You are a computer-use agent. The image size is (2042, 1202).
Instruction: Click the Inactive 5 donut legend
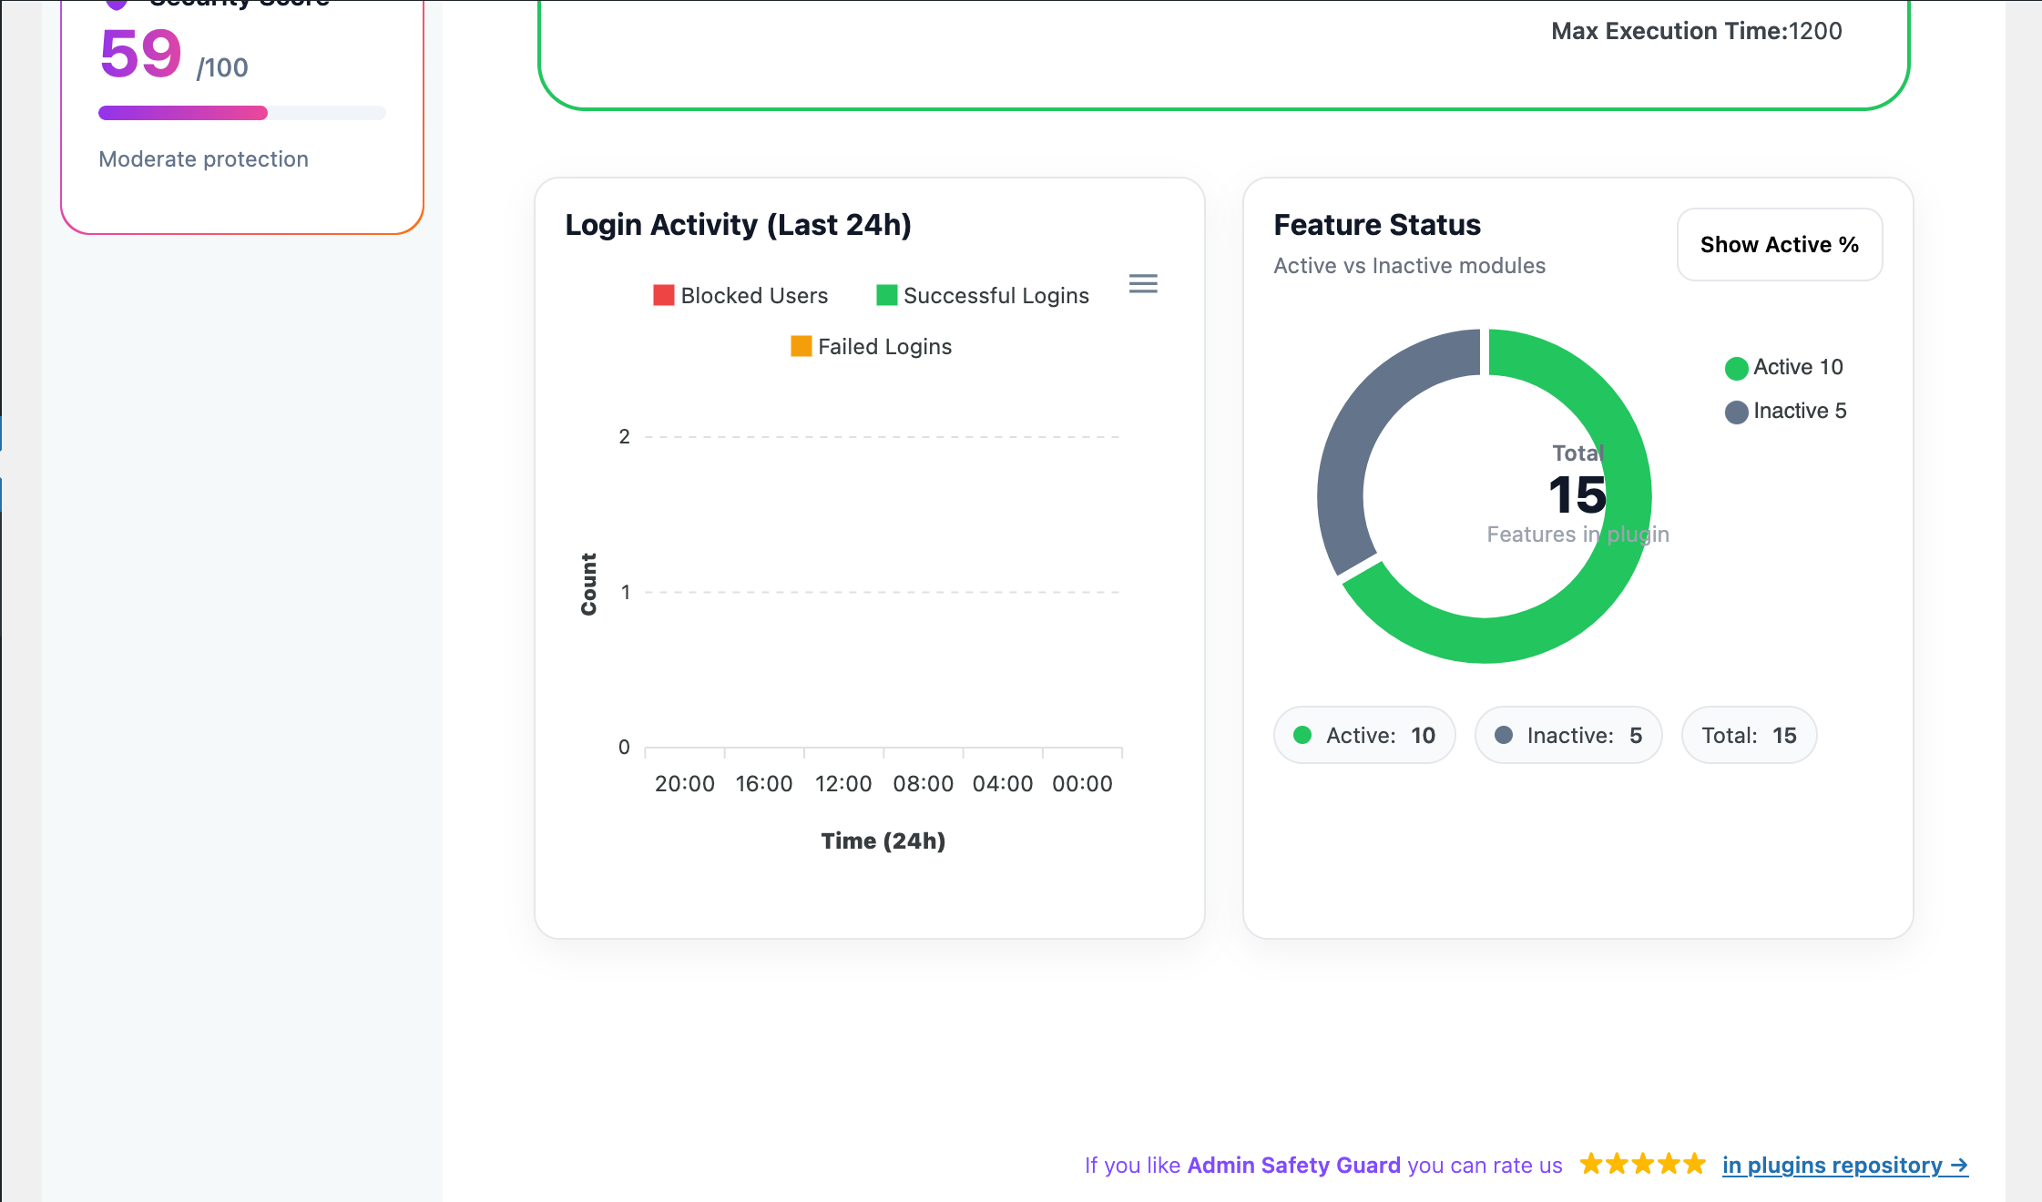(1786, 411)
